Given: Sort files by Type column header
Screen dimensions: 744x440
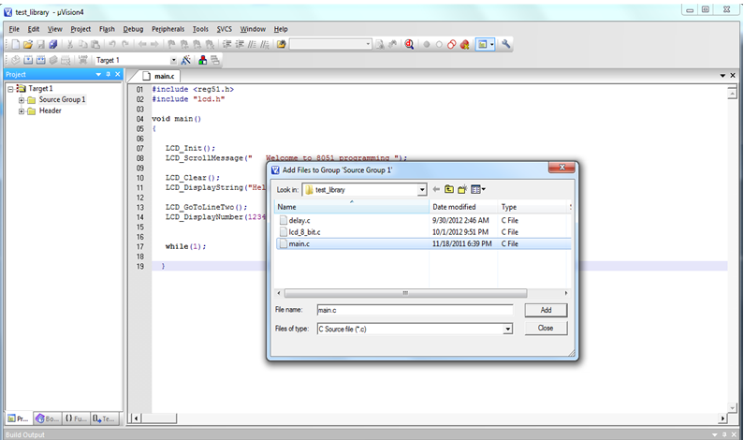Looking at the screenshot, I should pyautogui.click(x=533, y=207).
